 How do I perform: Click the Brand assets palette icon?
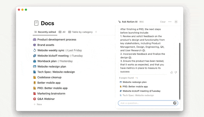pos(35,45)
